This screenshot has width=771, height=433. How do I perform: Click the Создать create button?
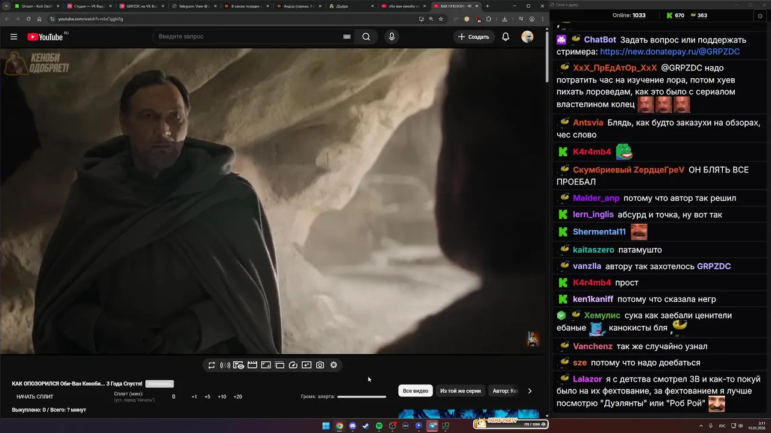[473, 37]
